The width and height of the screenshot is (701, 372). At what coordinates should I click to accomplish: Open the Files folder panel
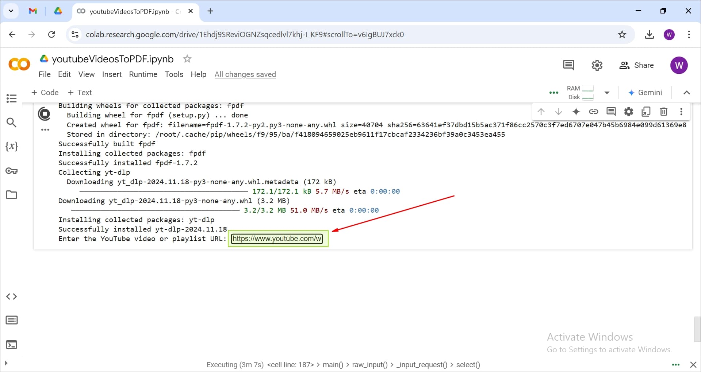tap(11, 195)
